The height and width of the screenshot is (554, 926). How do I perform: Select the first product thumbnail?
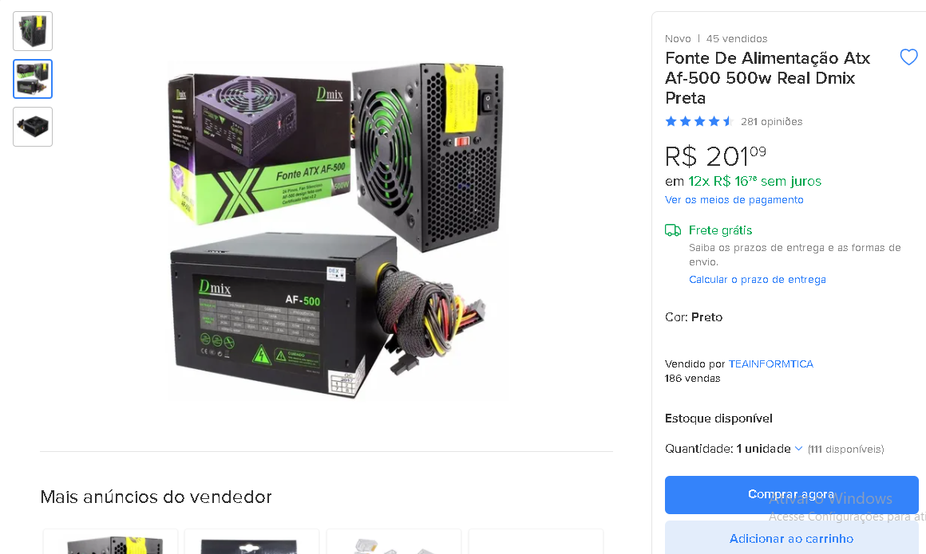(x=33, y=31)
